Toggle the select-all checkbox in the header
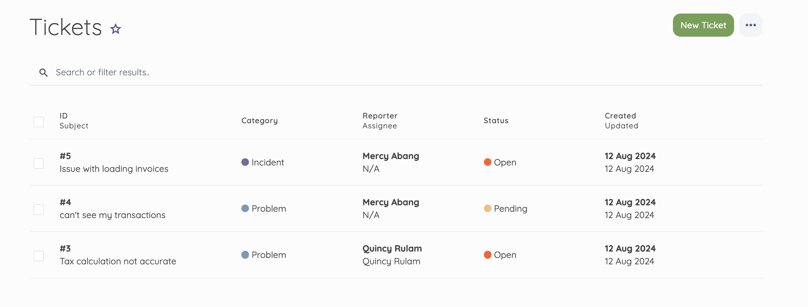 coord(38,122)
